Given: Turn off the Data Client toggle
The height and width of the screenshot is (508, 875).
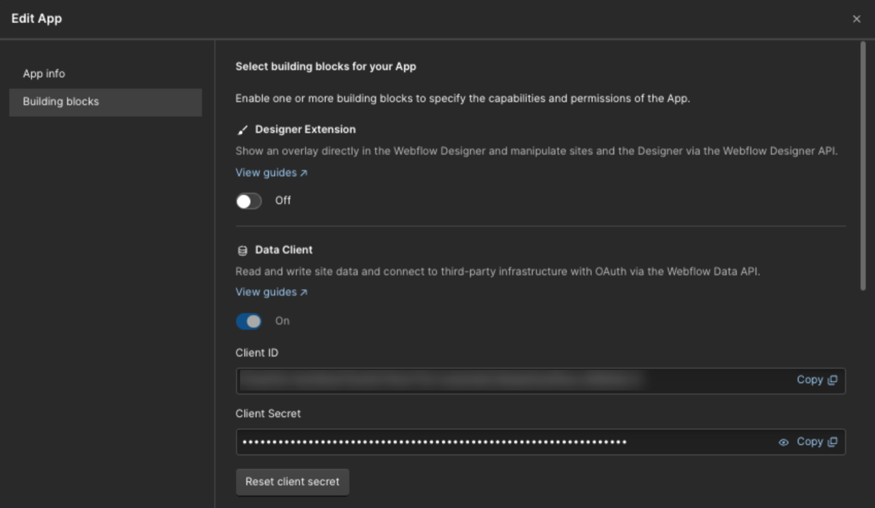Looking at the screenshot, I should pyautogui.click(x=249, y=321).
